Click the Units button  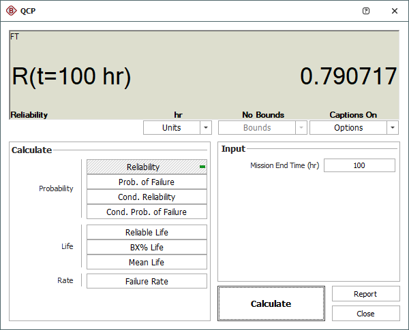tap(171, 128)
